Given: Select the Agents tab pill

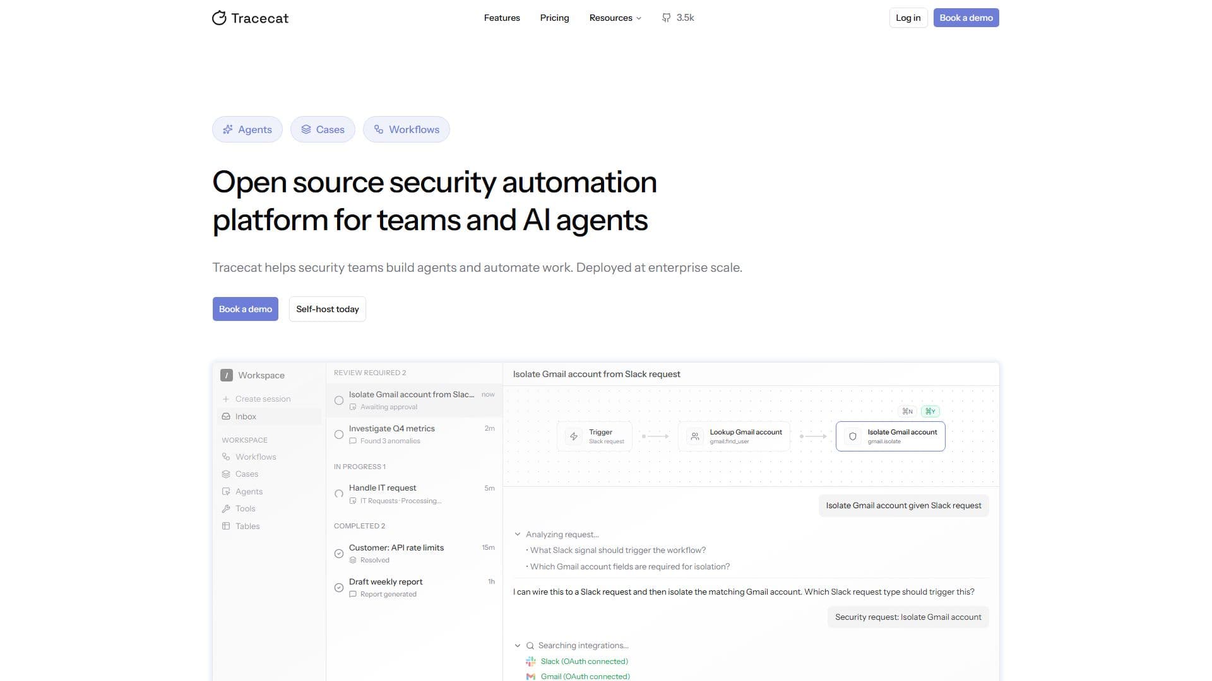Looking at the screenshot, I should (x=247, y=129).
